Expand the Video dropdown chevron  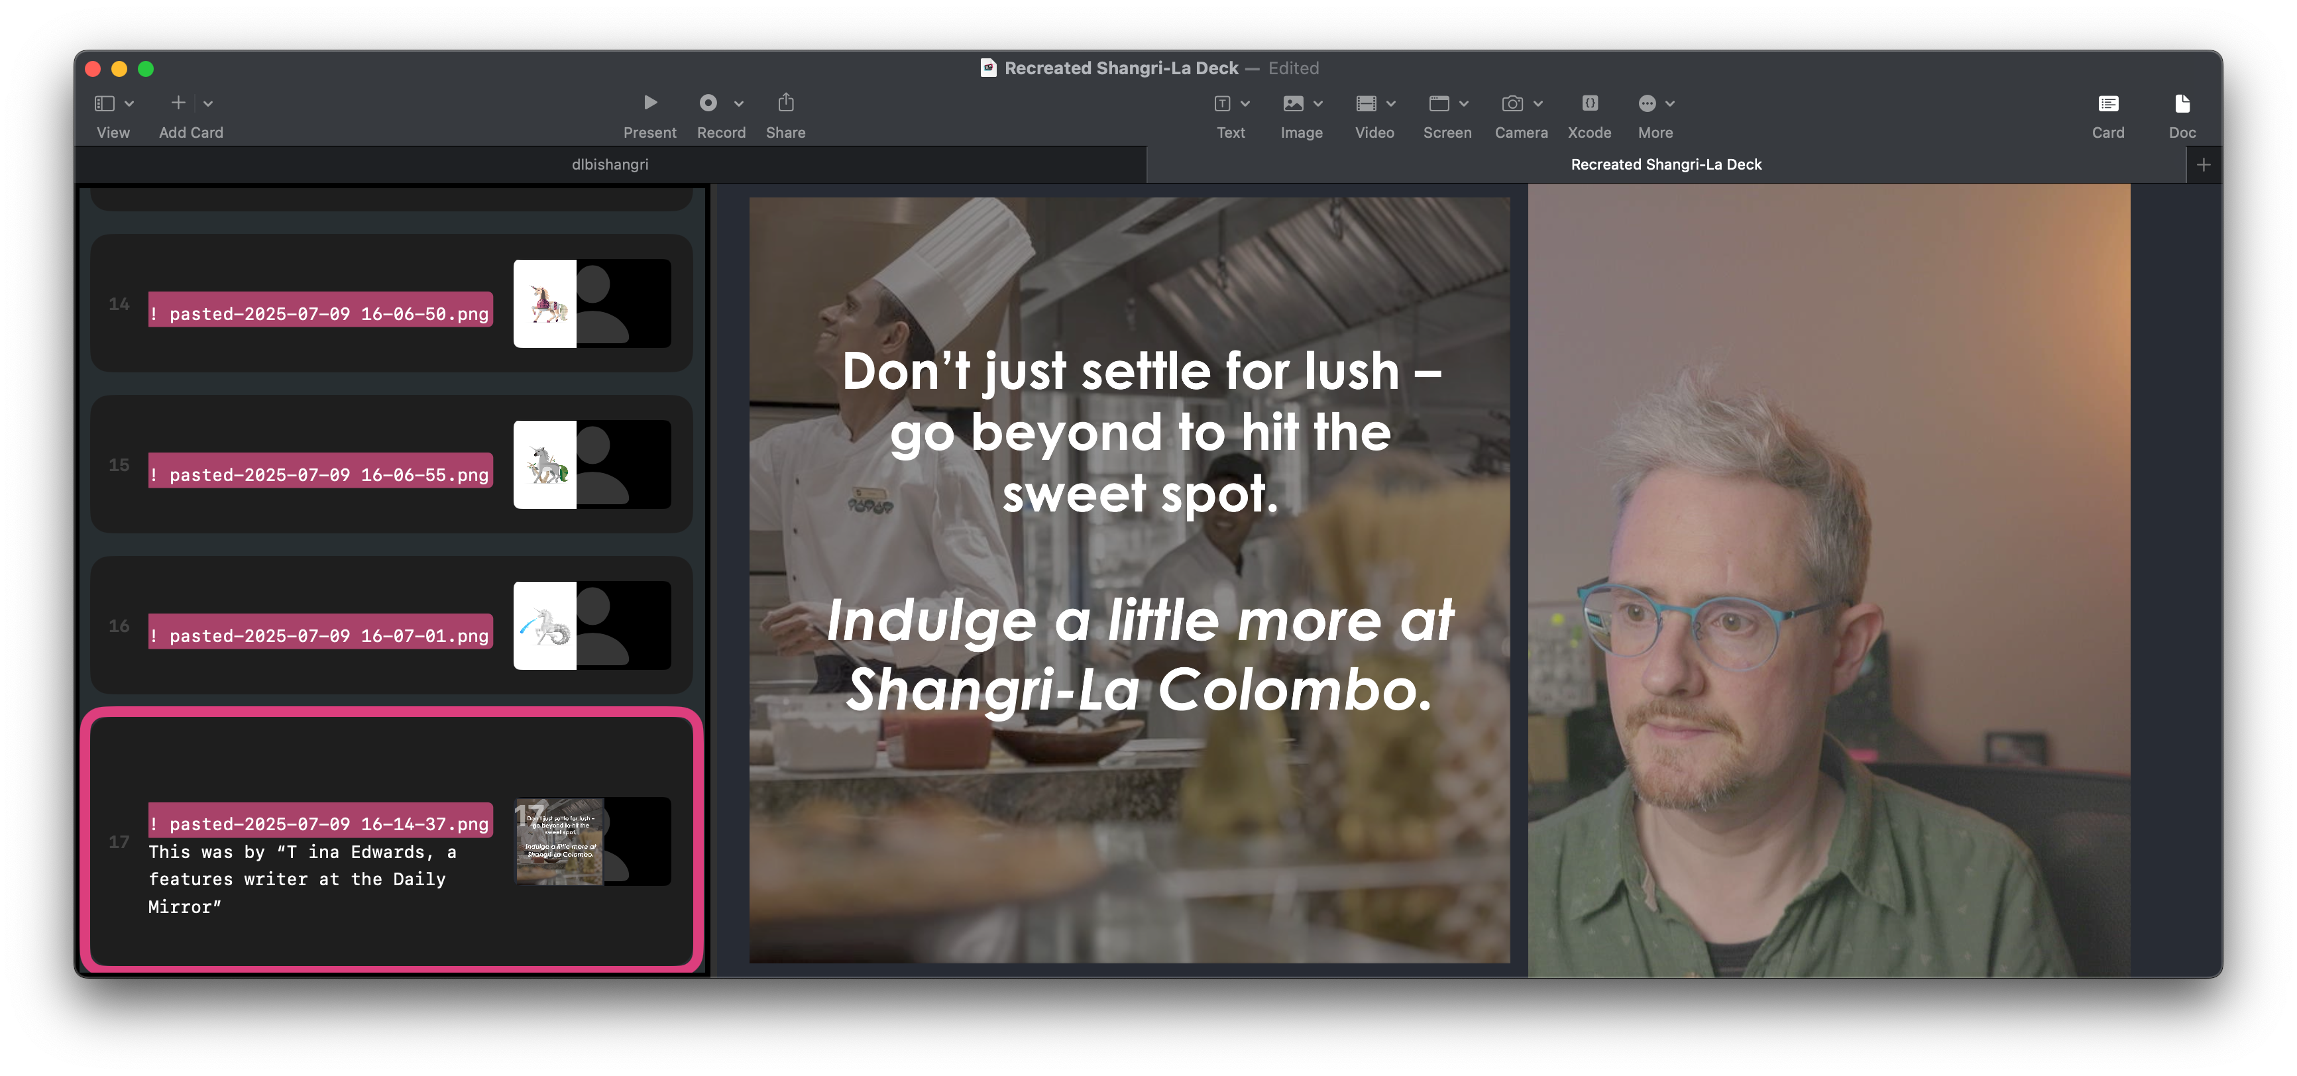tap(1391, 103)
